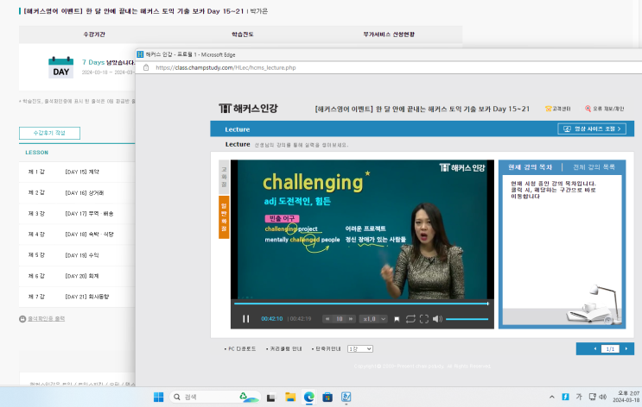Click the lecture video frame

[362, 229]
